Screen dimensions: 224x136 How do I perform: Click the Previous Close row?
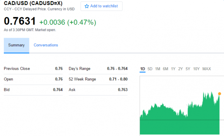point(33,69)
